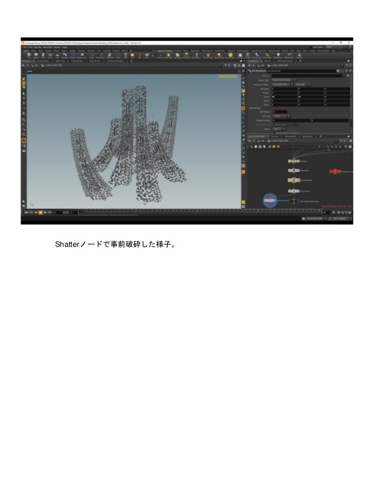Select the Spray Paint shelf tool
Screen dimensions: 374x499
coord(110,55)
